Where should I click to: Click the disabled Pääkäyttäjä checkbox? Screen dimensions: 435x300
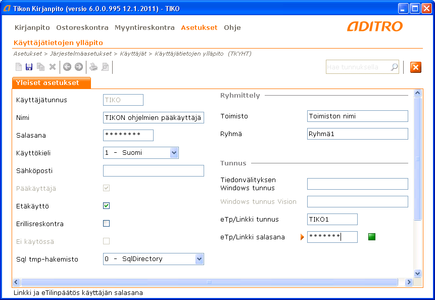106,188
